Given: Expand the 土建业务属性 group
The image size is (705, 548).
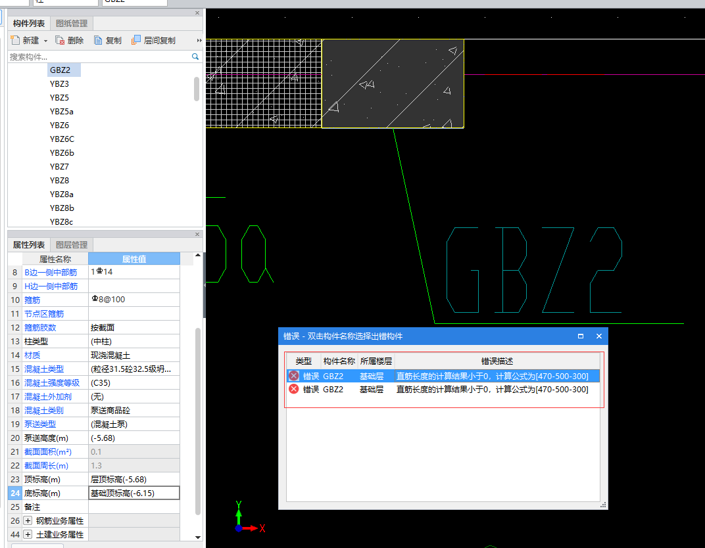Looking at the screenshot, I should [28, 534].
